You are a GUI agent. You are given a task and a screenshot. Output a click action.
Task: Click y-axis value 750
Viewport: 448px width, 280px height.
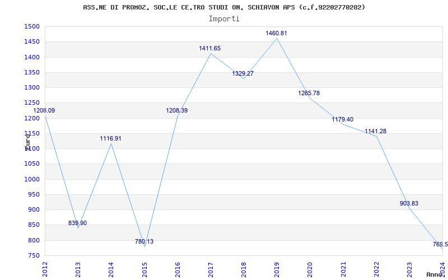34,256
